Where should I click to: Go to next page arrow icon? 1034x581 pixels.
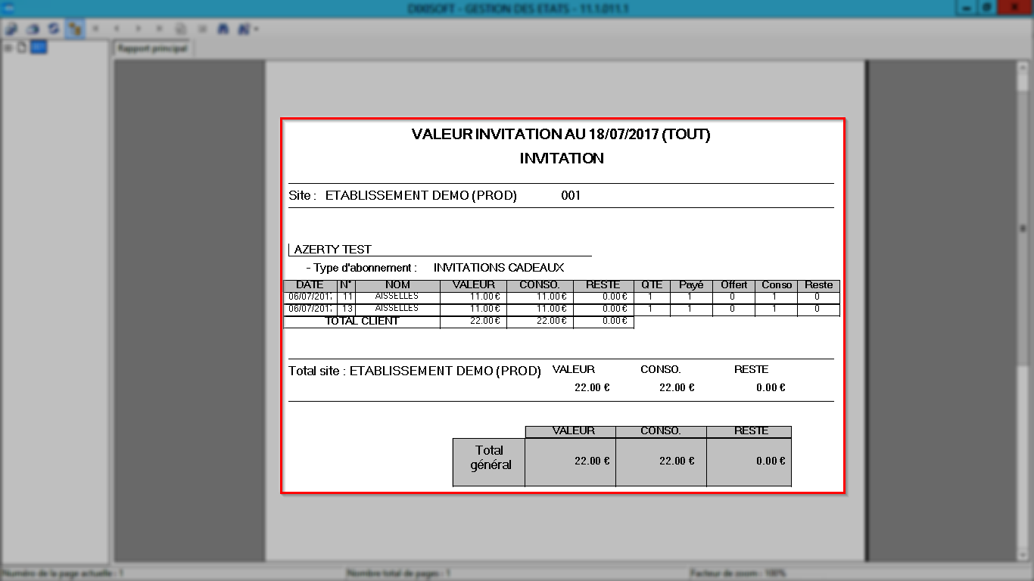tap(139, 29)
